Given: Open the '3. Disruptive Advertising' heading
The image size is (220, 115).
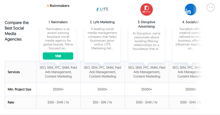Looking at the screenshot, I should 146,24.
